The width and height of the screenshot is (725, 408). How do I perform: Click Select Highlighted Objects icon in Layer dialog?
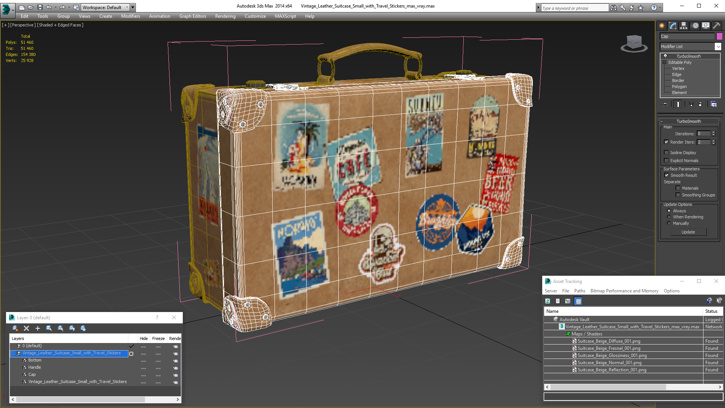49,328
